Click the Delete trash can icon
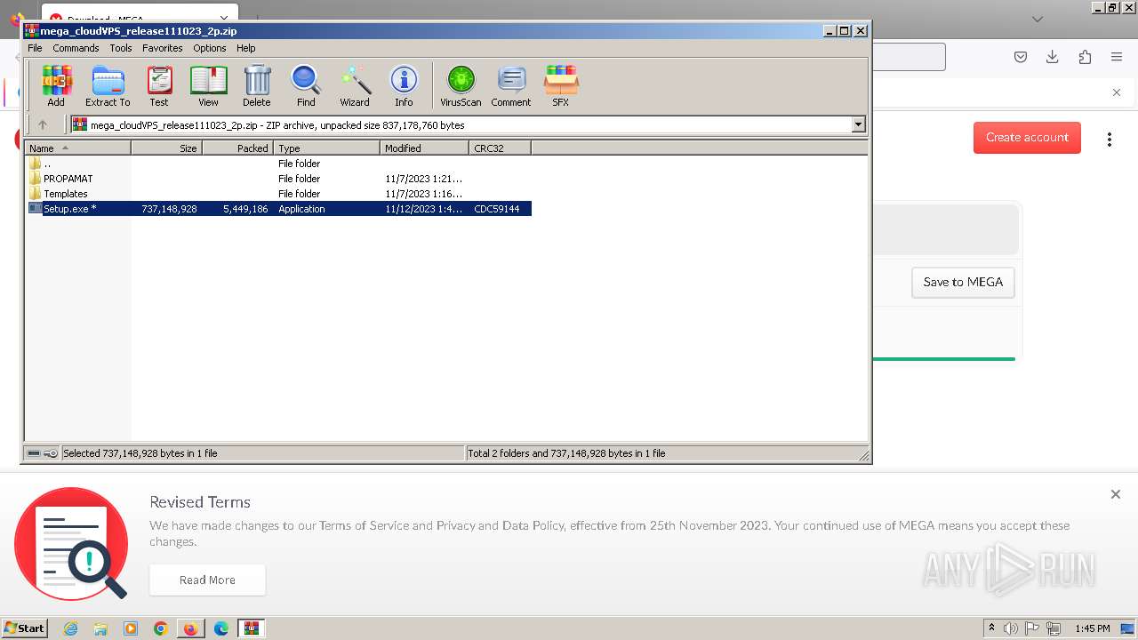 pyautogui.click(x=257, y=86)
